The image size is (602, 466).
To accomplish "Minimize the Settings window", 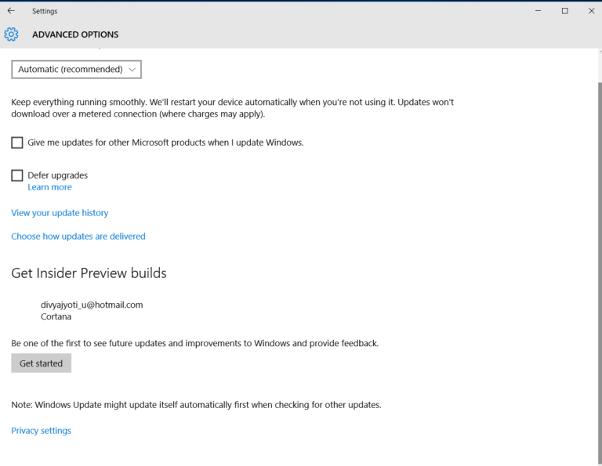I will [538, 11].
